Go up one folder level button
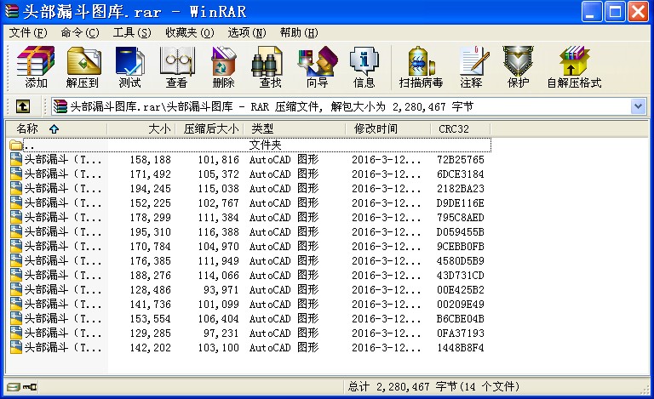 (23, 106)
